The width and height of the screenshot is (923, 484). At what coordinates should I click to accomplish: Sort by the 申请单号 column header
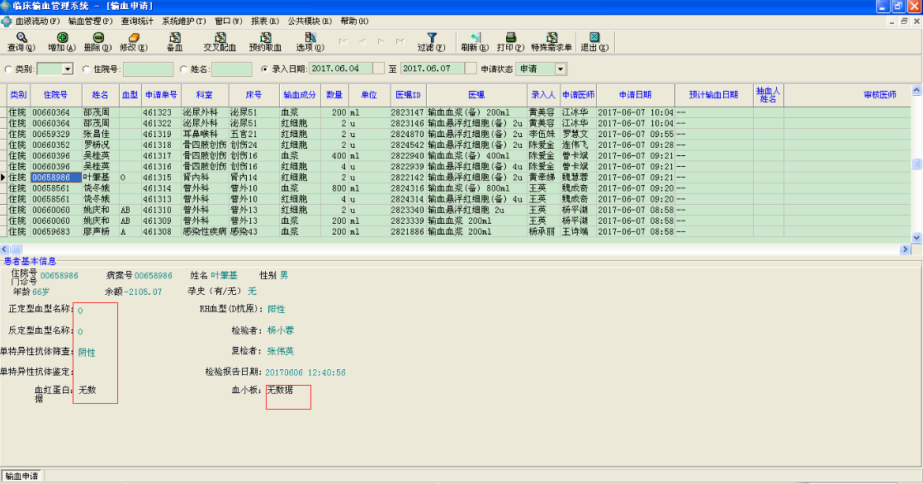point(161,95)
